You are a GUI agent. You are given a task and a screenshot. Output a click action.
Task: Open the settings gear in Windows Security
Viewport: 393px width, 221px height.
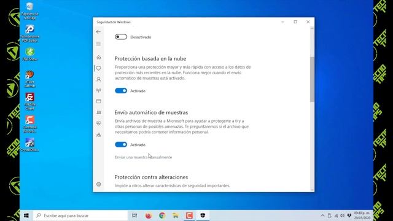click(99, 184)
